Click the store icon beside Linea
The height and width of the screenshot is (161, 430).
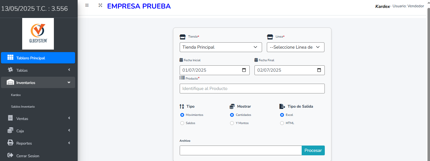pyautogui.click(x=270, y=37)
